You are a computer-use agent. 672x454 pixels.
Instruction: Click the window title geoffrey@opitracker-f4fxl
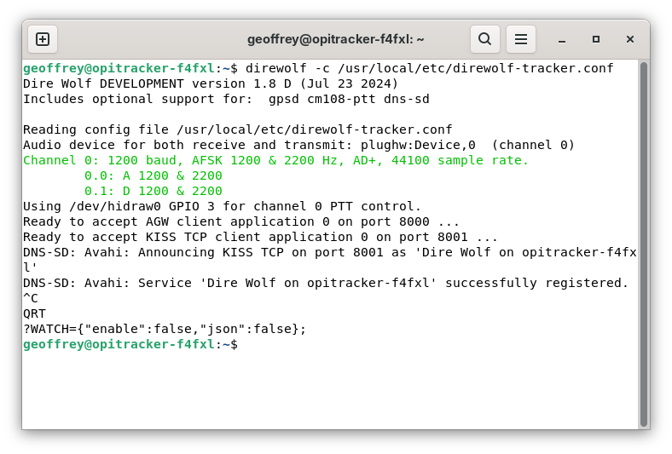point(335,39)
